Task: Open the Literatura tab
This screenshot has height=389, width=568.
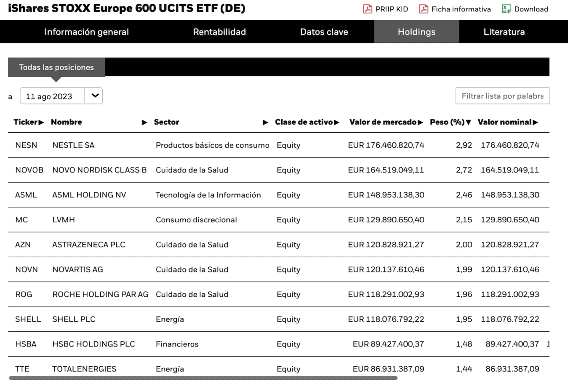Action: pos(504,32)
